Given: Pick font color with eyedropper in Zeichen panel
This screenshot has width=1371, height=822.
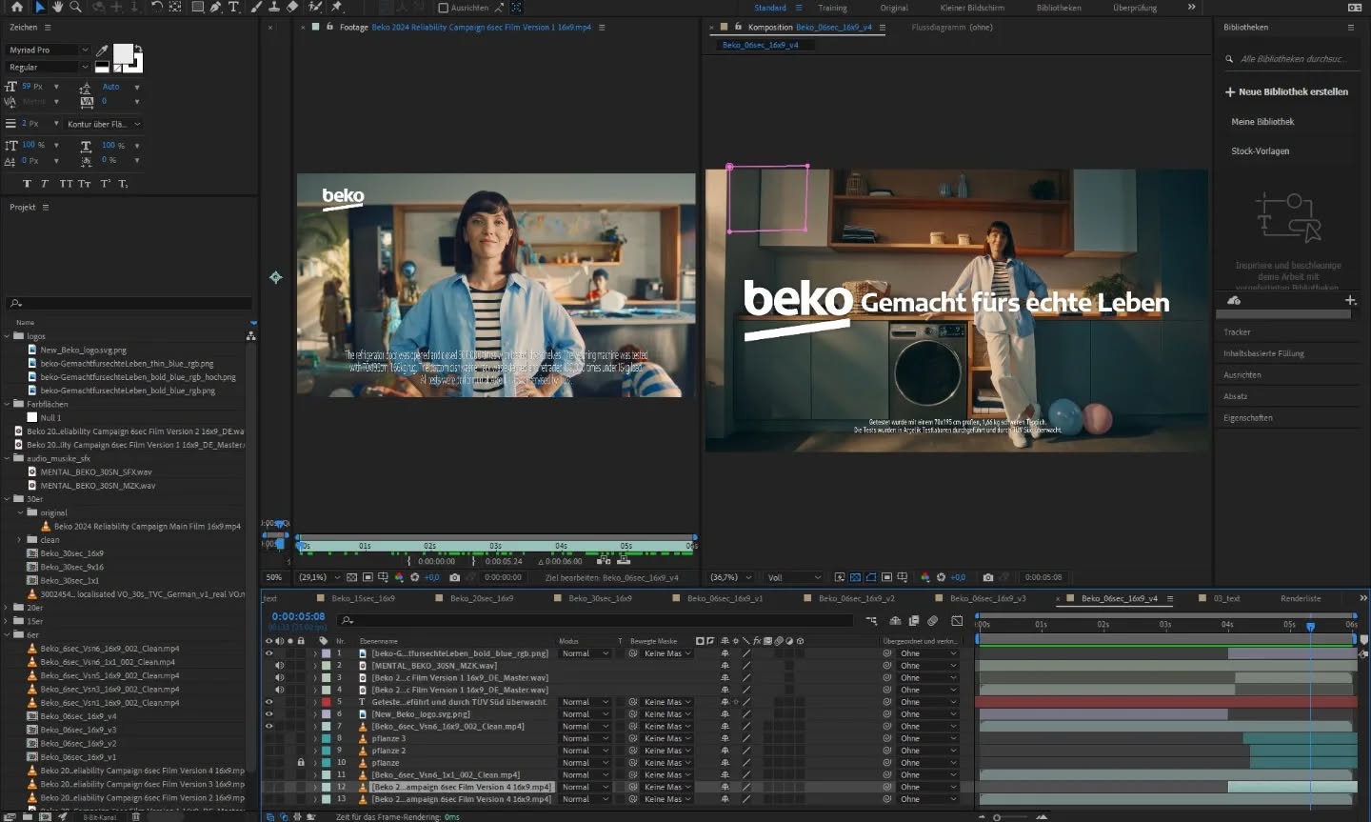Looking at the screenshot, I should click(x=102, y=50).
